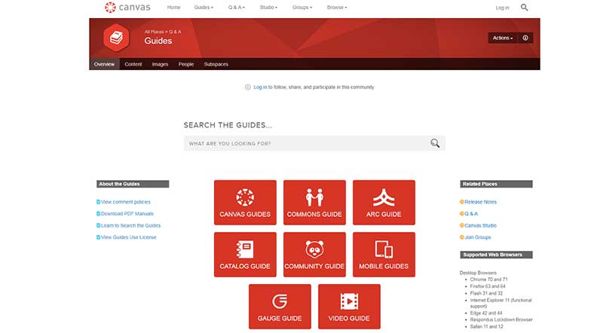This screenshot has width=603, height=333.
Task: Expand the Studio dropdown menu
Action: pyautogui.click(x=268, y=8)
